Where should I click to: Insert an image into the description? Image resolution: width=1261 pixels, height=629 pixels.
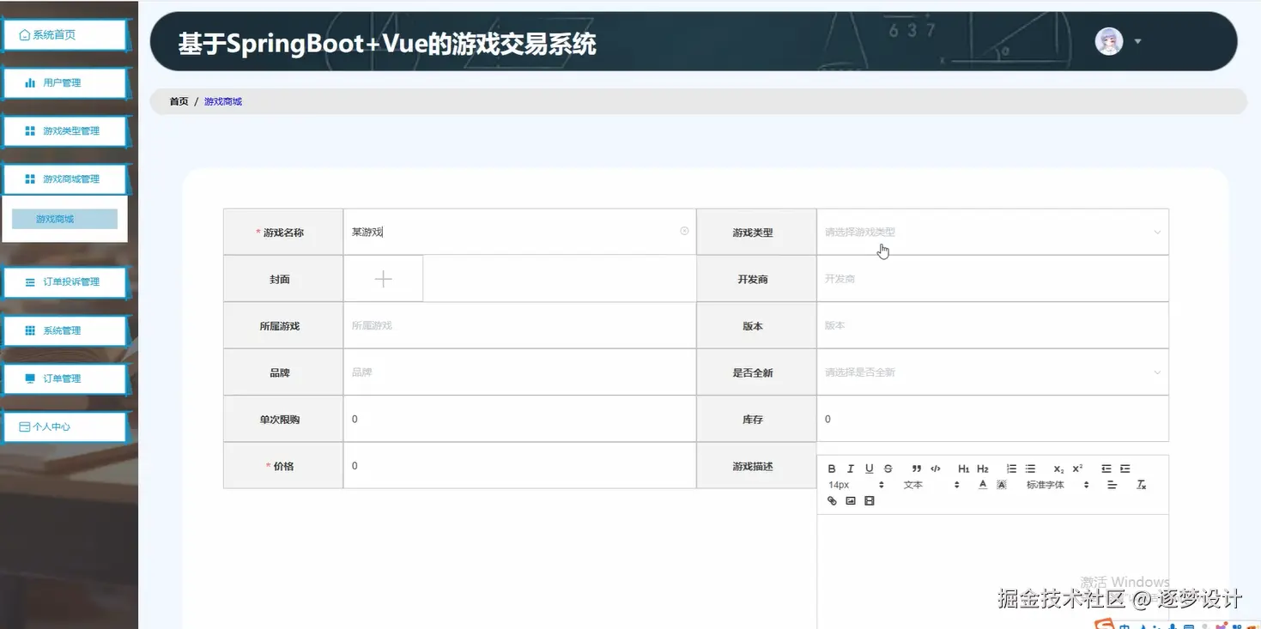click(851, 501)
